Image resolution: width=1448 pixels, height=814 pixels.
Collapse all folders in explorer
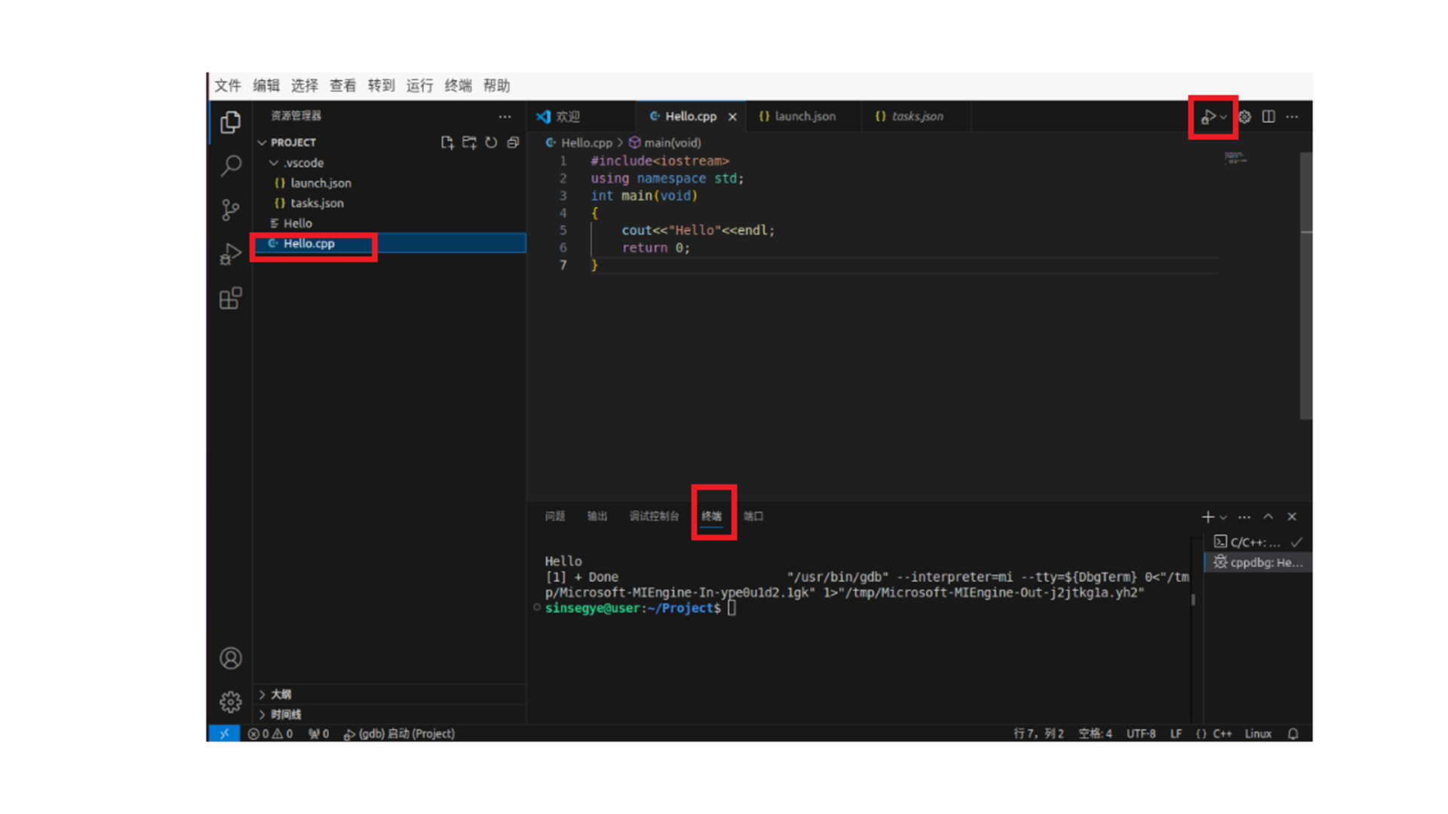513,142
